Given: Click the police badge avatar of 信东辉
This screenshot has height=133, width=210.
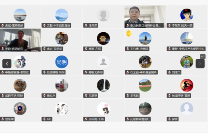Looking at the screenshot, I should coord(20,109).
